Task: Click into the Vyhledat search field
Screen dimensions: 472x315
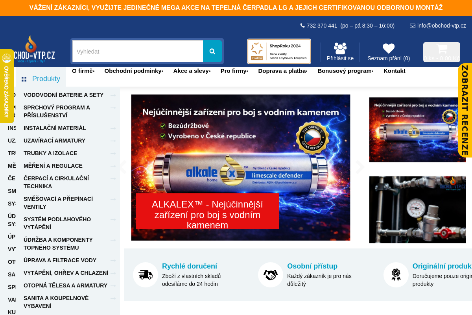Action: pyautogui.click(x=137, y=51)
